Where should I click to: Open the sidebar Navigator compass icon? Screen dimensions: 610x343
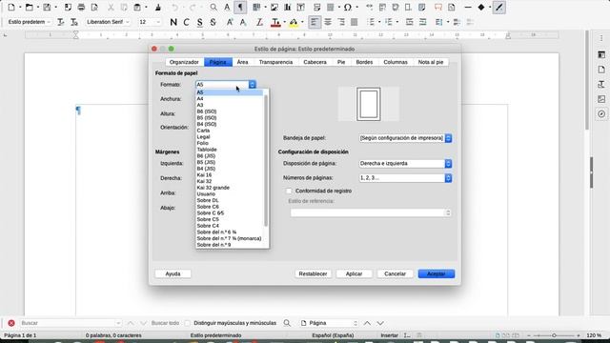[601, 114]
